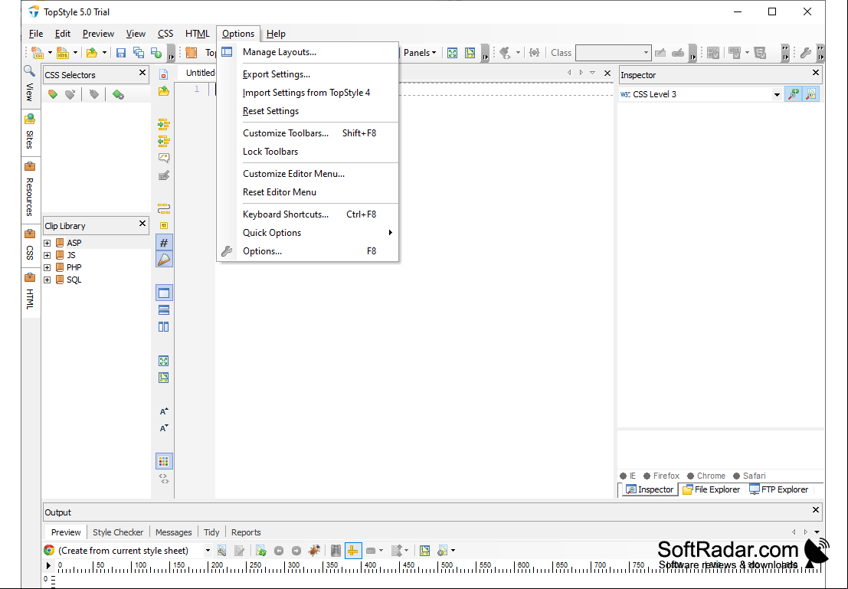848x589 pixels.
Task: Close the Output panel
Action: click(x=816, y=509)
